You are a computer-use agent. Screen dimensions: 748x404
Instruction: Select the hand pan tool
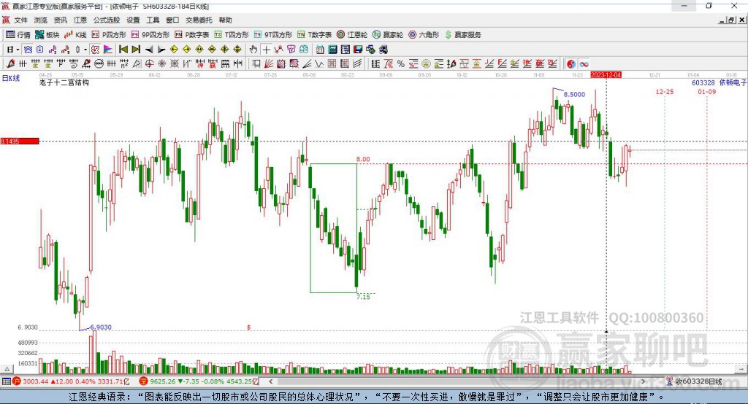click(253, 50)
